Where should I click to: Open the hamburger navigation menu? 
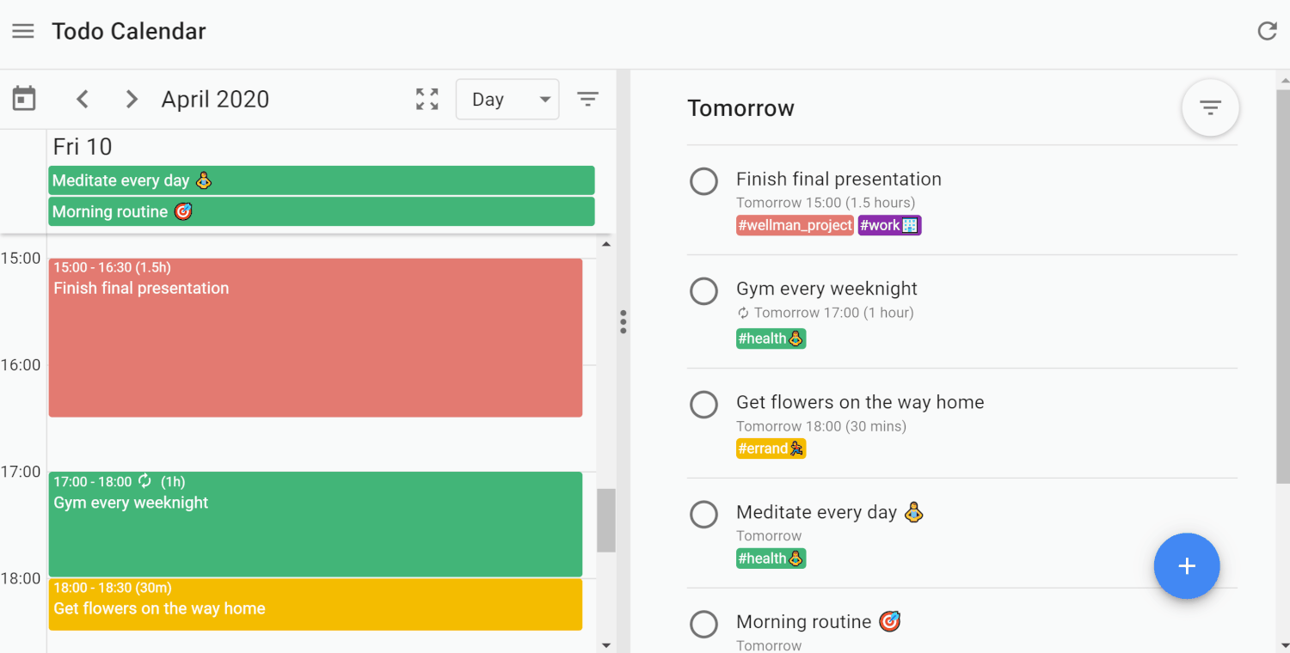pos(23,31)
